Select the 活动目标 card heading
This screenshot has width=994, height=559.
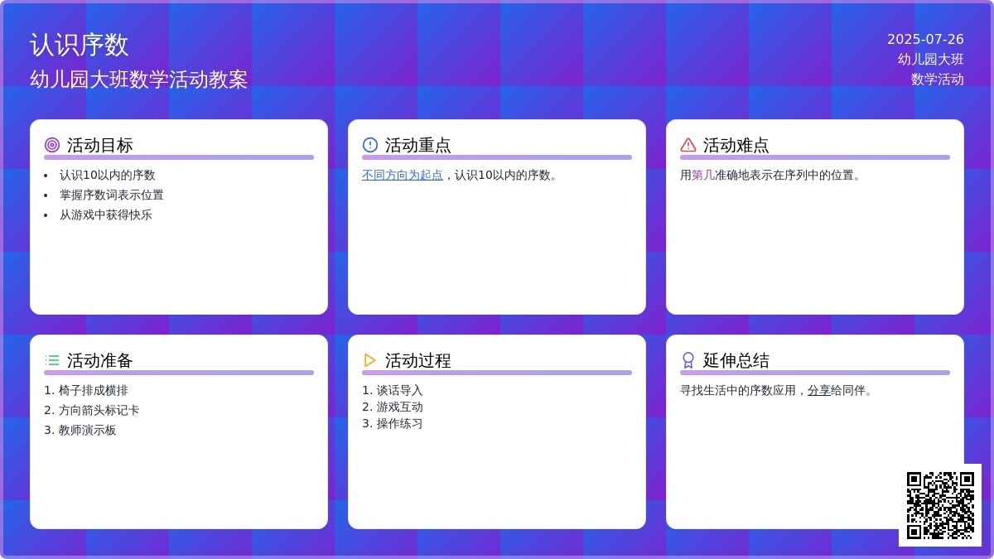[x=100, y=145]
